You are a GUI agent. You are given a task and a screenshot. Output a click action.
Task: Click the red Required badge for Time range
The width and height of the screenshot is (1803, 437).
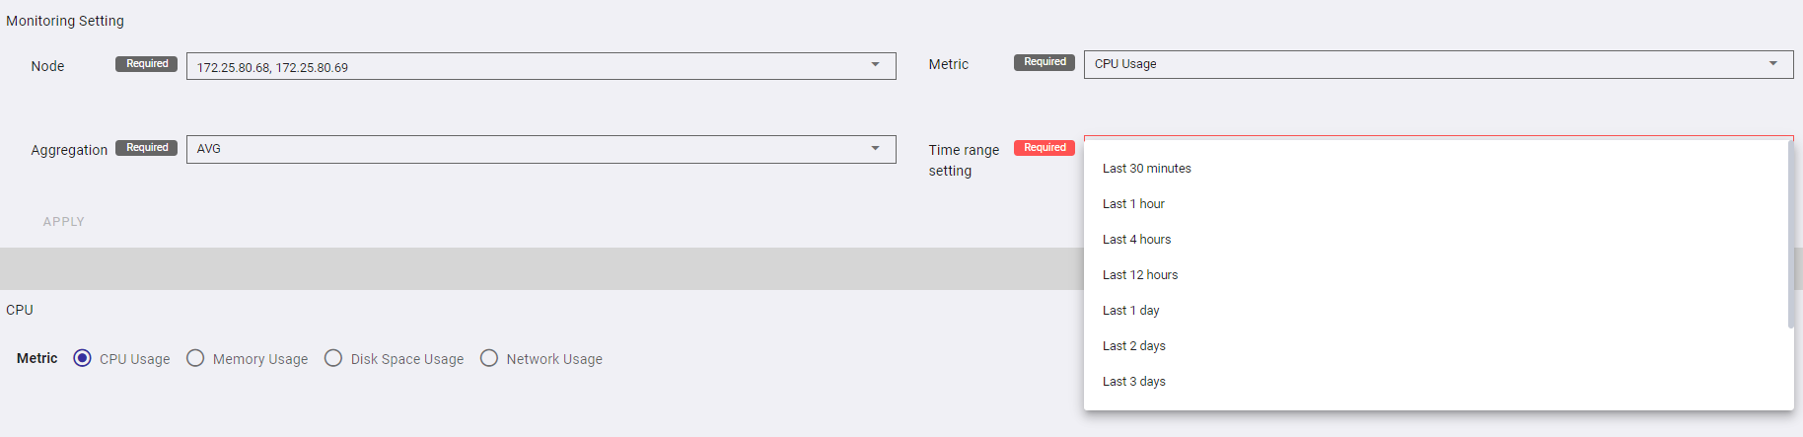click(1045, 148)
